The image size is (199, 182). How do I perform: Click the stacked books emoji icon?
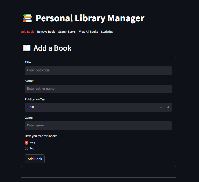coord(27,18)
